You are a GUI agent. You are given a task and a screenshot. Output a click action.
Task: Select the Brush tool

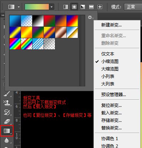pyautogui.click(x=7, y=94)
